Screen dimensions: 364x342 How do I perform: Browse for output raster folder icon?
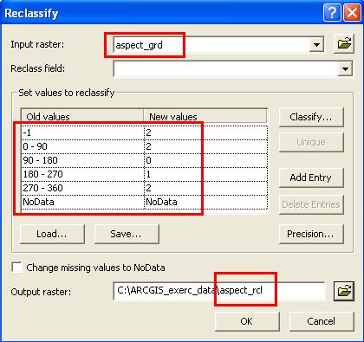(344, 291)
